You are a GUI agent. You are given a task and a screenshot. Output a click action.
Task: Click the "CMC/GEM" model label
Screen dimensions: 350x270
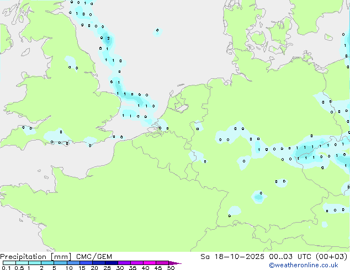[x=94, y=257]
